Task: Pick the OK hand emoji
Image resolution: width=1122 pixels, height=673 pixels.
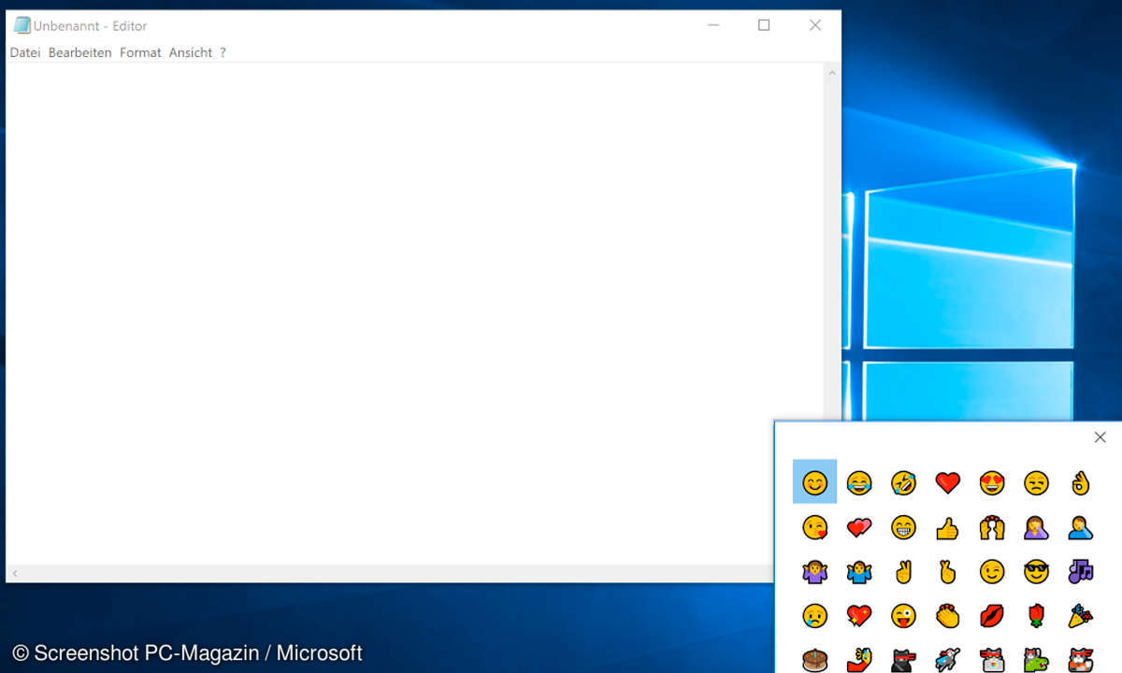Action: tap(1081, 482)
